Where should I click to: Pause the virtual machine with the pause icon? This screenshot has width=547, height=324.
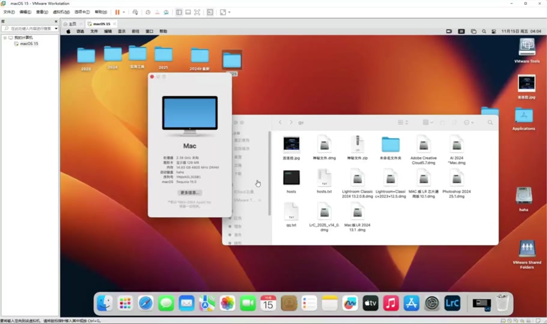coord(117,12)
